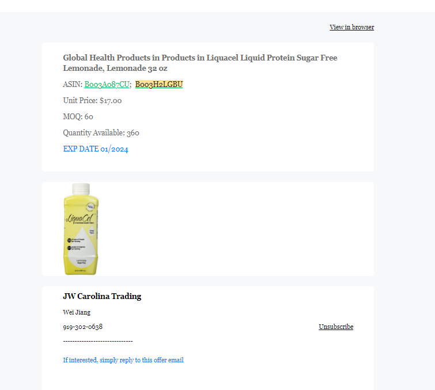Image resolution: width=435 pixels, height=390 pixels.
Task: Click the white cap of the bottle
Action: click(x=81, y=189)
